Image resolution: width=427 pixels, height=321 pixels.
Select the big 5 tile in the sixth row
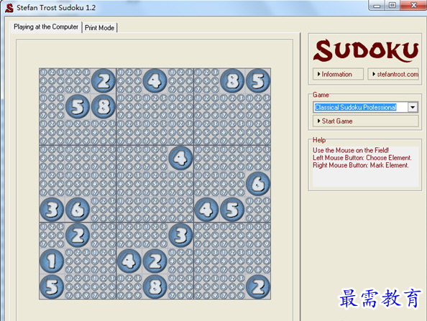[232, 210]
